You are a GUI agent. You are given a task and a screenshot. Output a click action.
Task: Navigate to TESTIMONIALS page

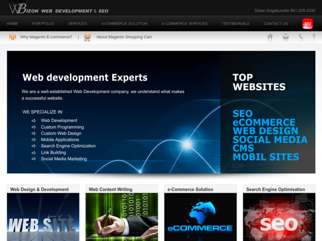click(235, 24)
